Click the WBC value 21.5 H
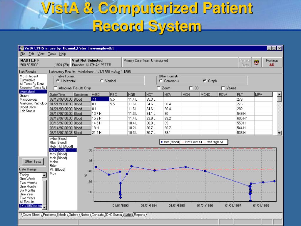The width and height of the screenshot is (301, 226). pyautogui.click(x=100, y=133)
